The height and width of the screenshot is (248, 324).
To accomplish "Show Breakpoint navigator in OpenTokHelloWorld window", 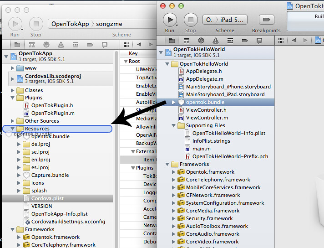I will (x=245, y=41).
